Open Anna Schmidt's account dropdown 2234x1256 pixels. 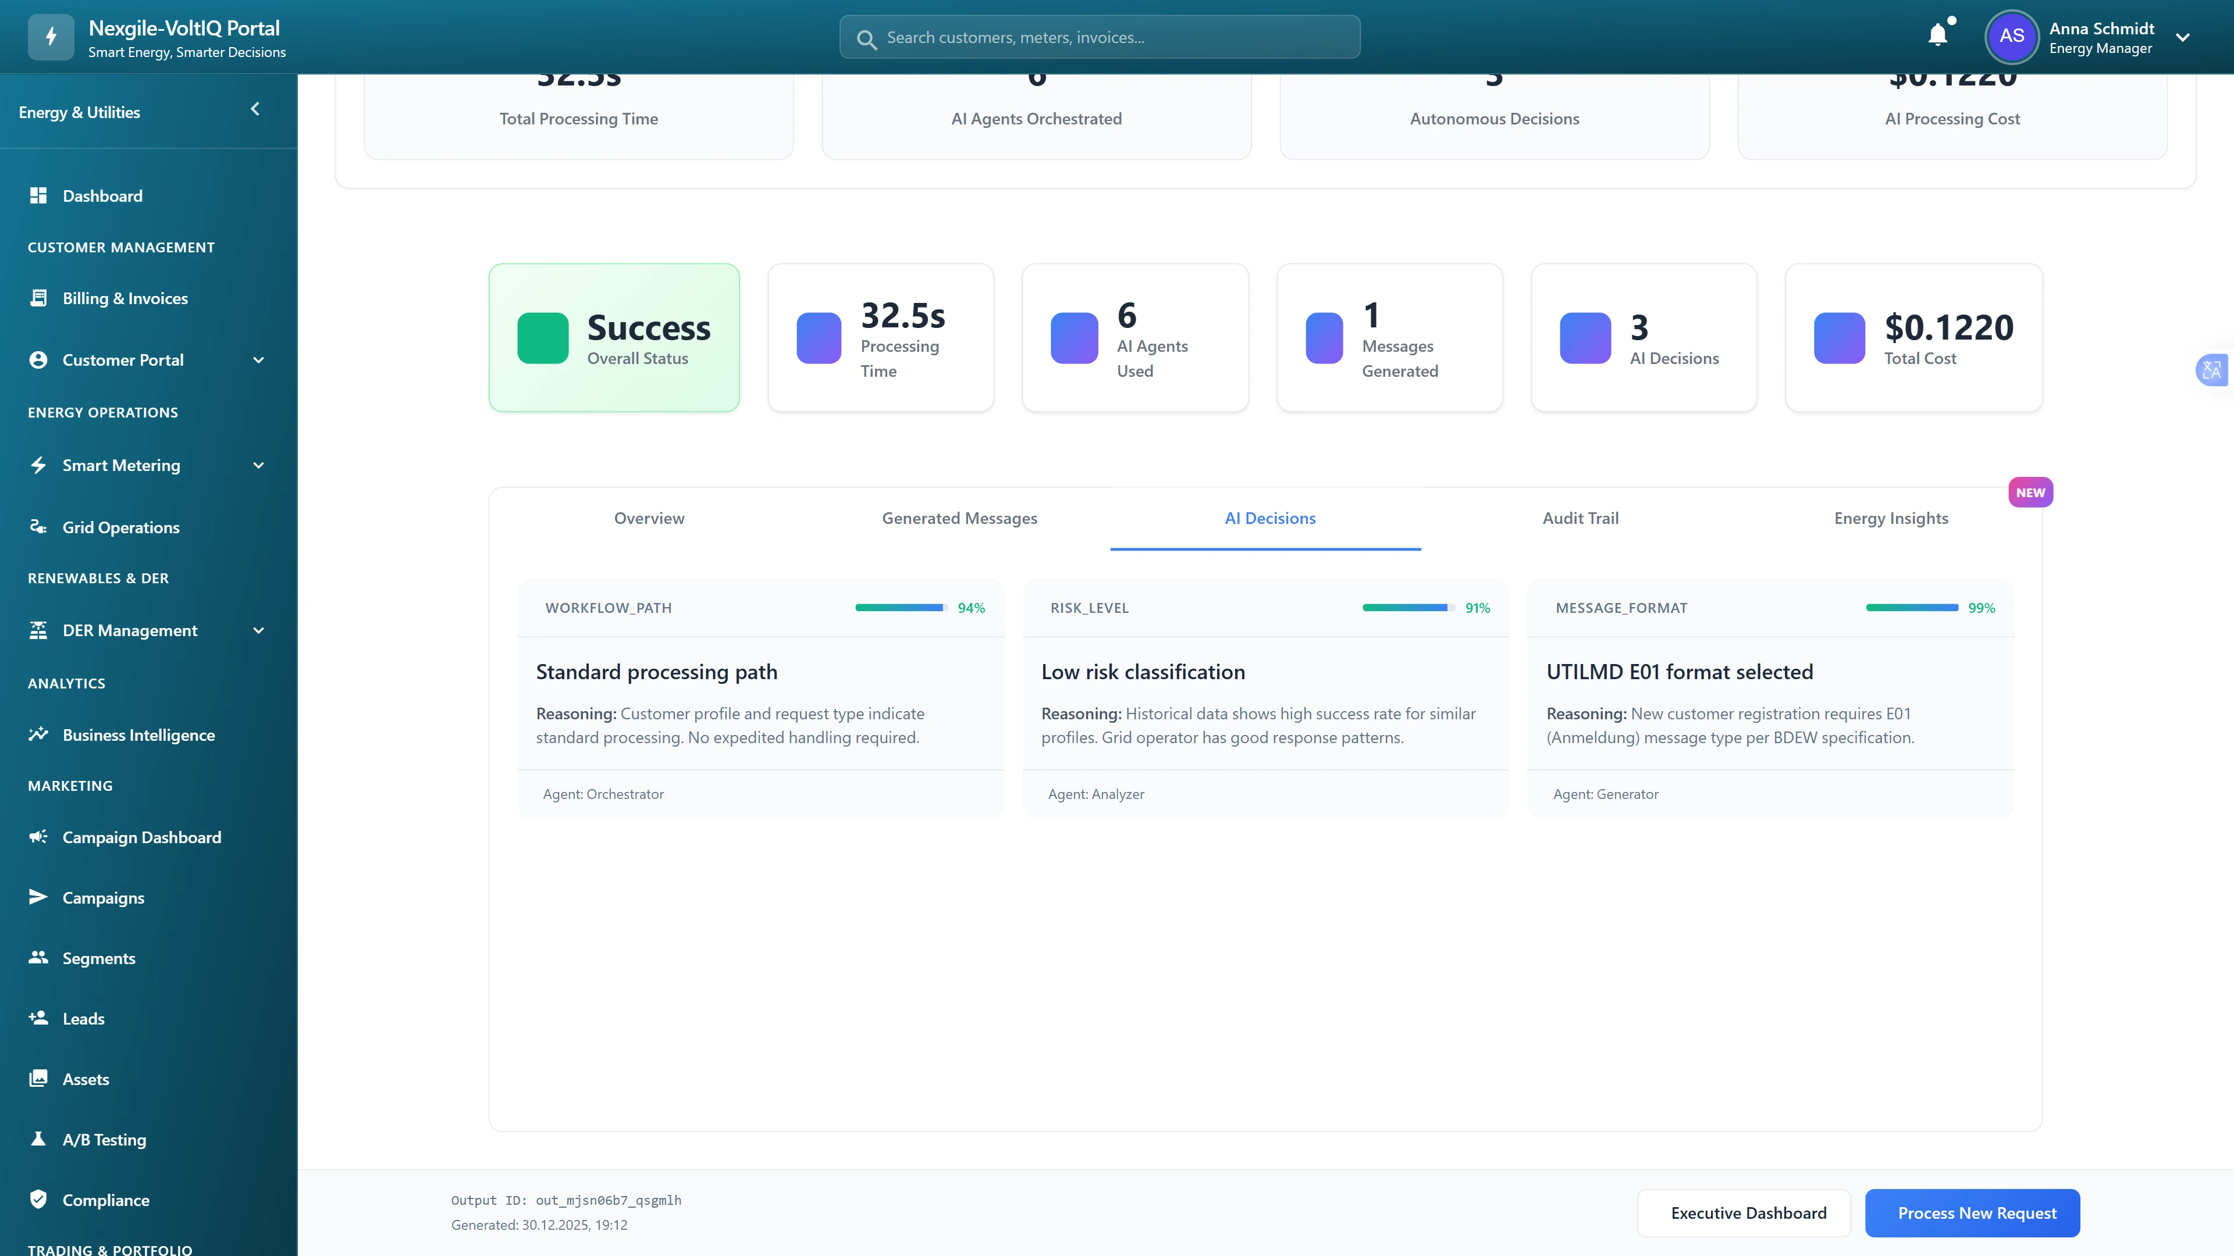2183,37
